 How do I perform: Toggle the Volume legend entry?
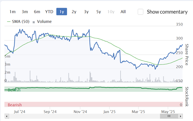(42, 22)
